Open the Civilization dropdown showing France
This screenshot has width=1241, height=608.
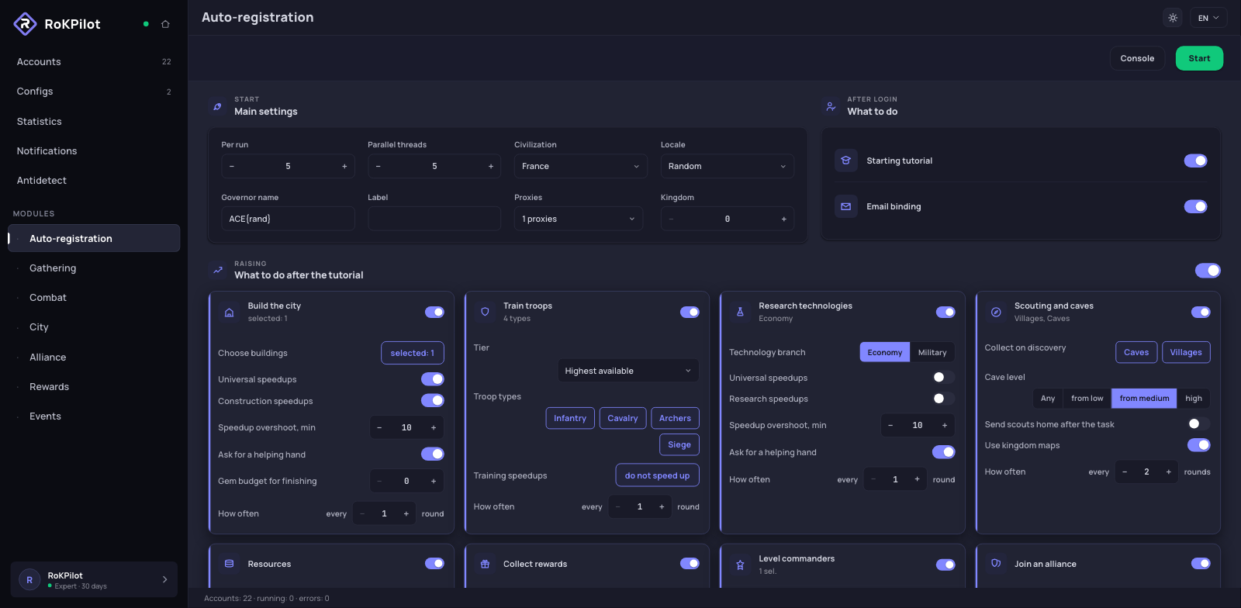[580, 166]
